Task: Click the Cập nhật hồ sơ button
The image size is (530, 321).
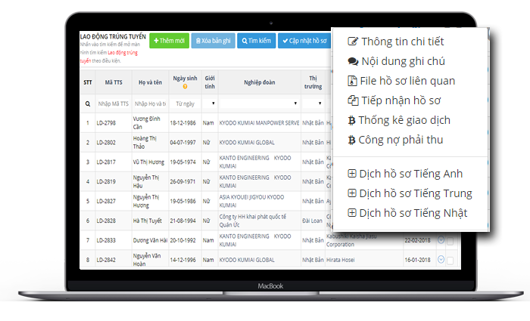Action: tap(304, 41)
